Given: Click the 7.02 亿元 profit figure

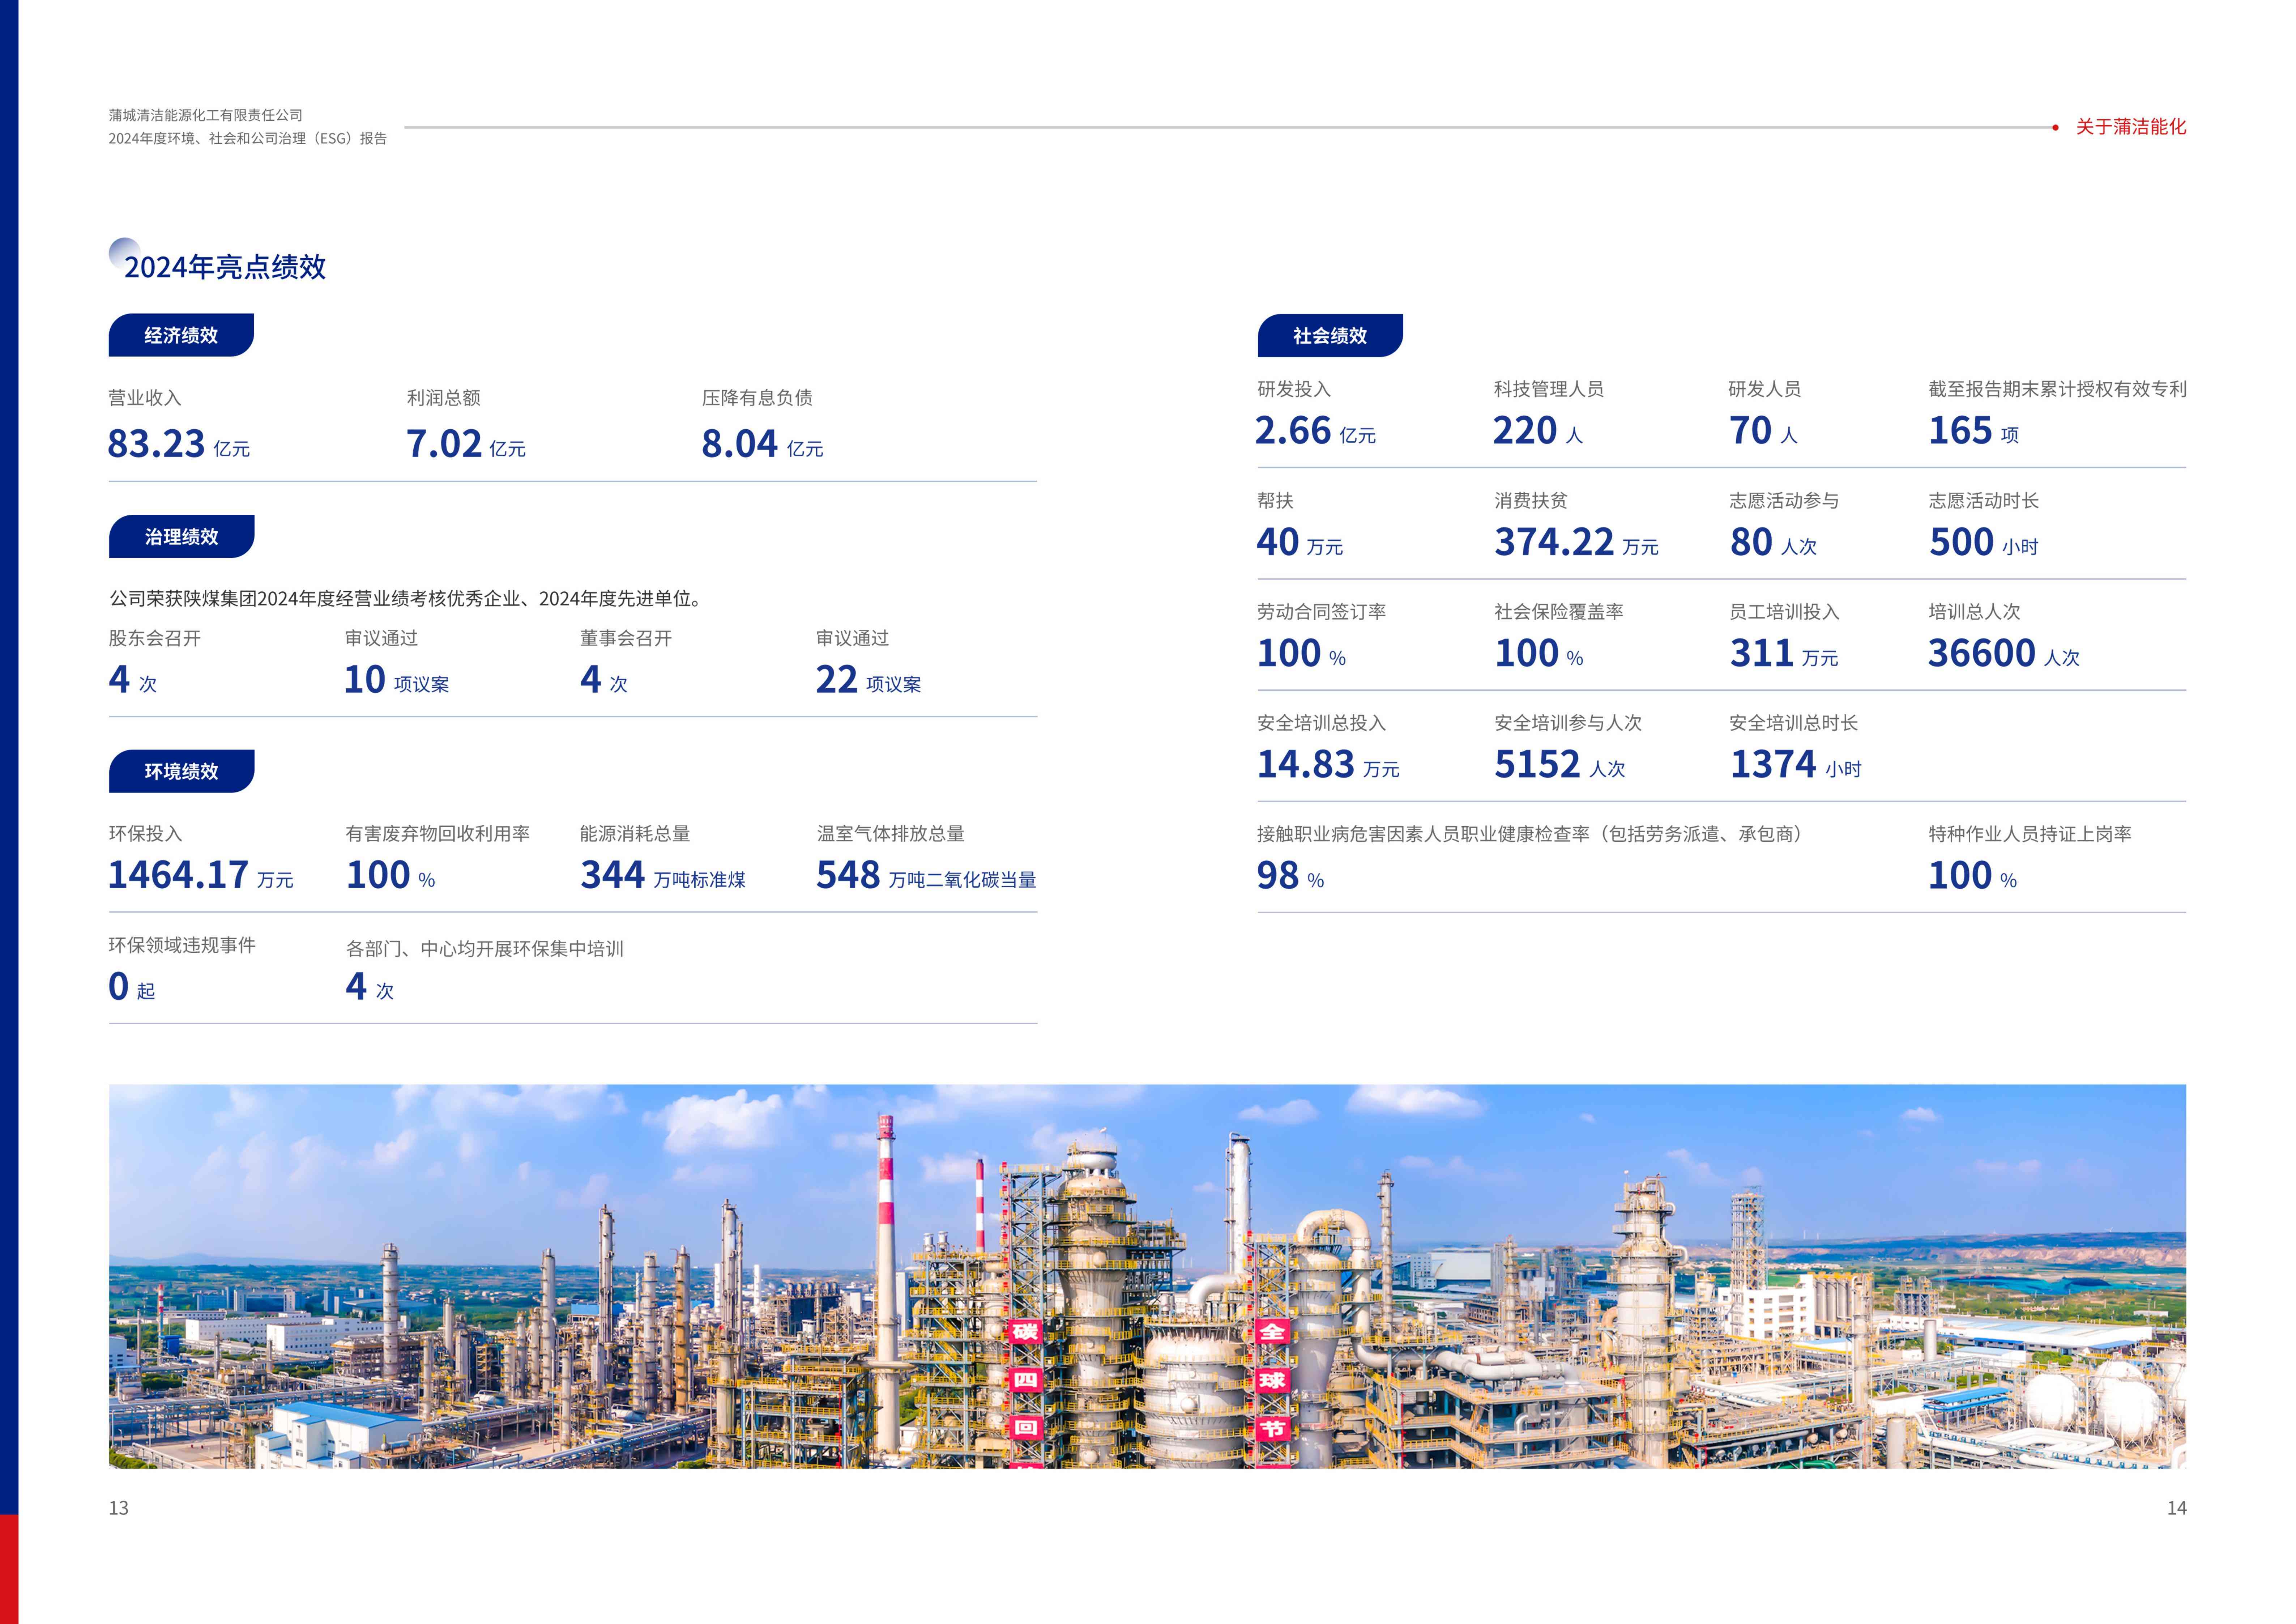Looking at the screenshot, I should pyautogui.click(x=465, y=443).
